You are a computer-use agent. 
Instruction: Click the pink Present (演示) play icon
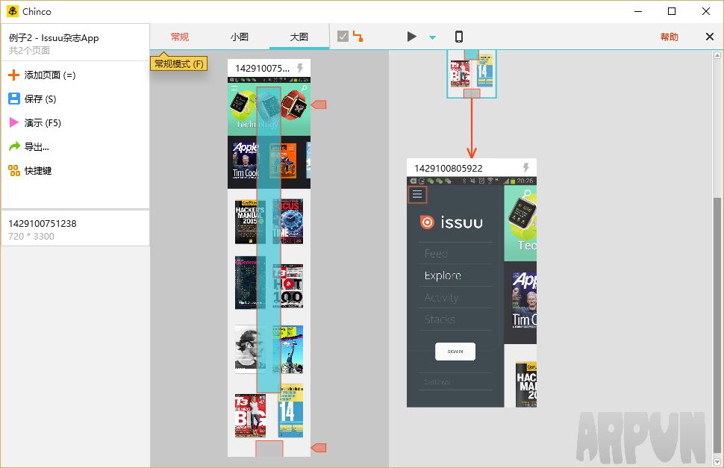click(x=13, y=122)
